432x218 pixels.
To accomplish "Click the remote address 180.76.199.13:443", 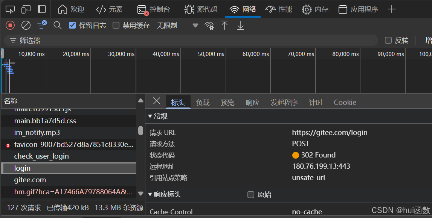I will pyautogui.click(x=321, y=166).
